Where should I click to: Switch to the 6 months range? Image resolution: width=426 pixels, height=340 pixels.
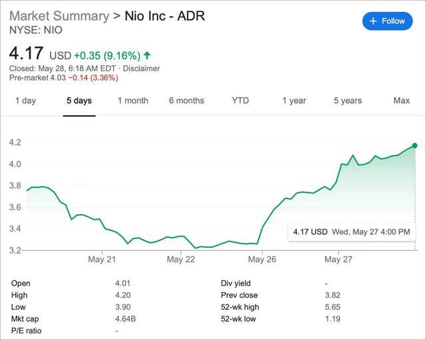coord(186,100)
